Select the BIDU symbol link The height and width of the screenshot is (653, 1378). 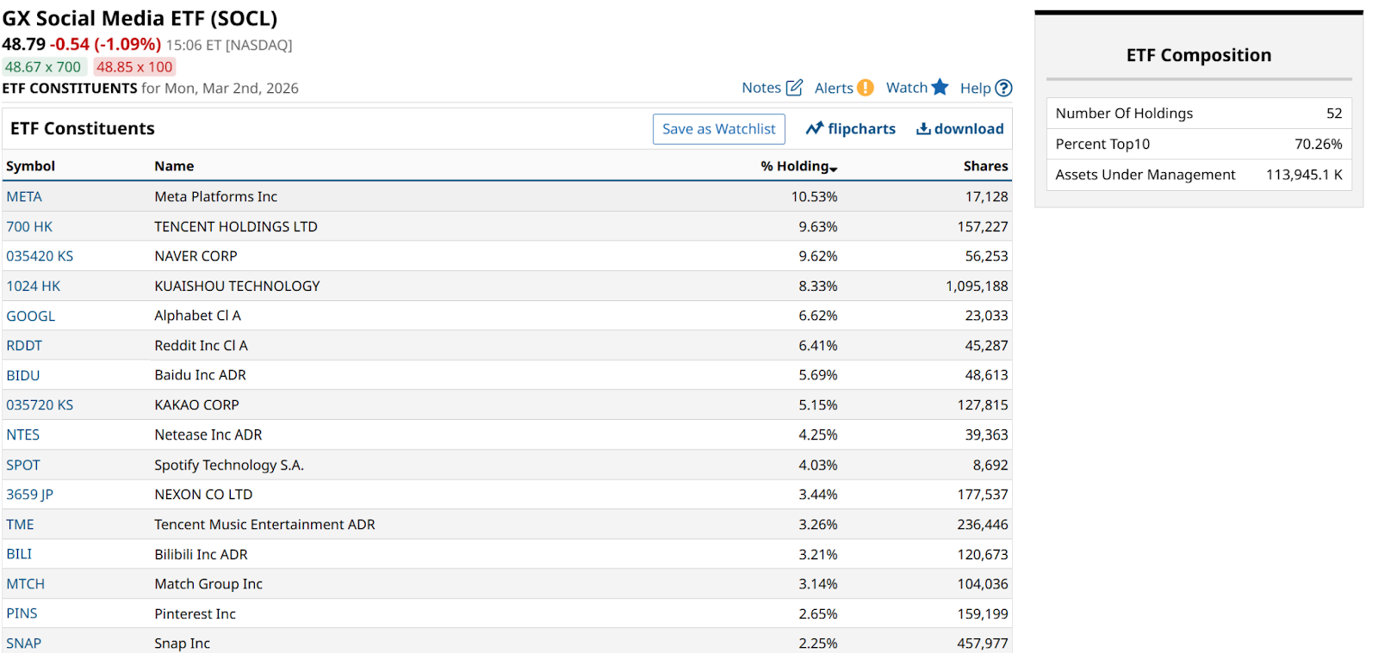[x=23, y=376]
